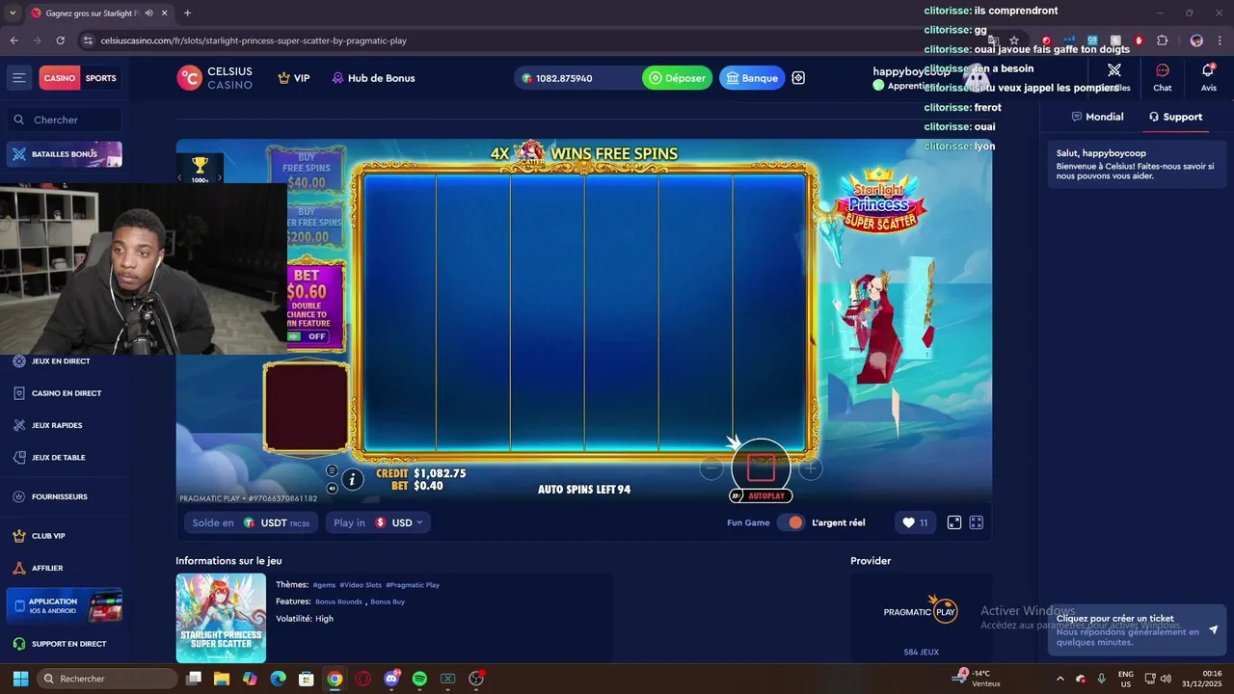
Task: Reload the browser page
Action: pyautogui.click(x=60, y=40)
